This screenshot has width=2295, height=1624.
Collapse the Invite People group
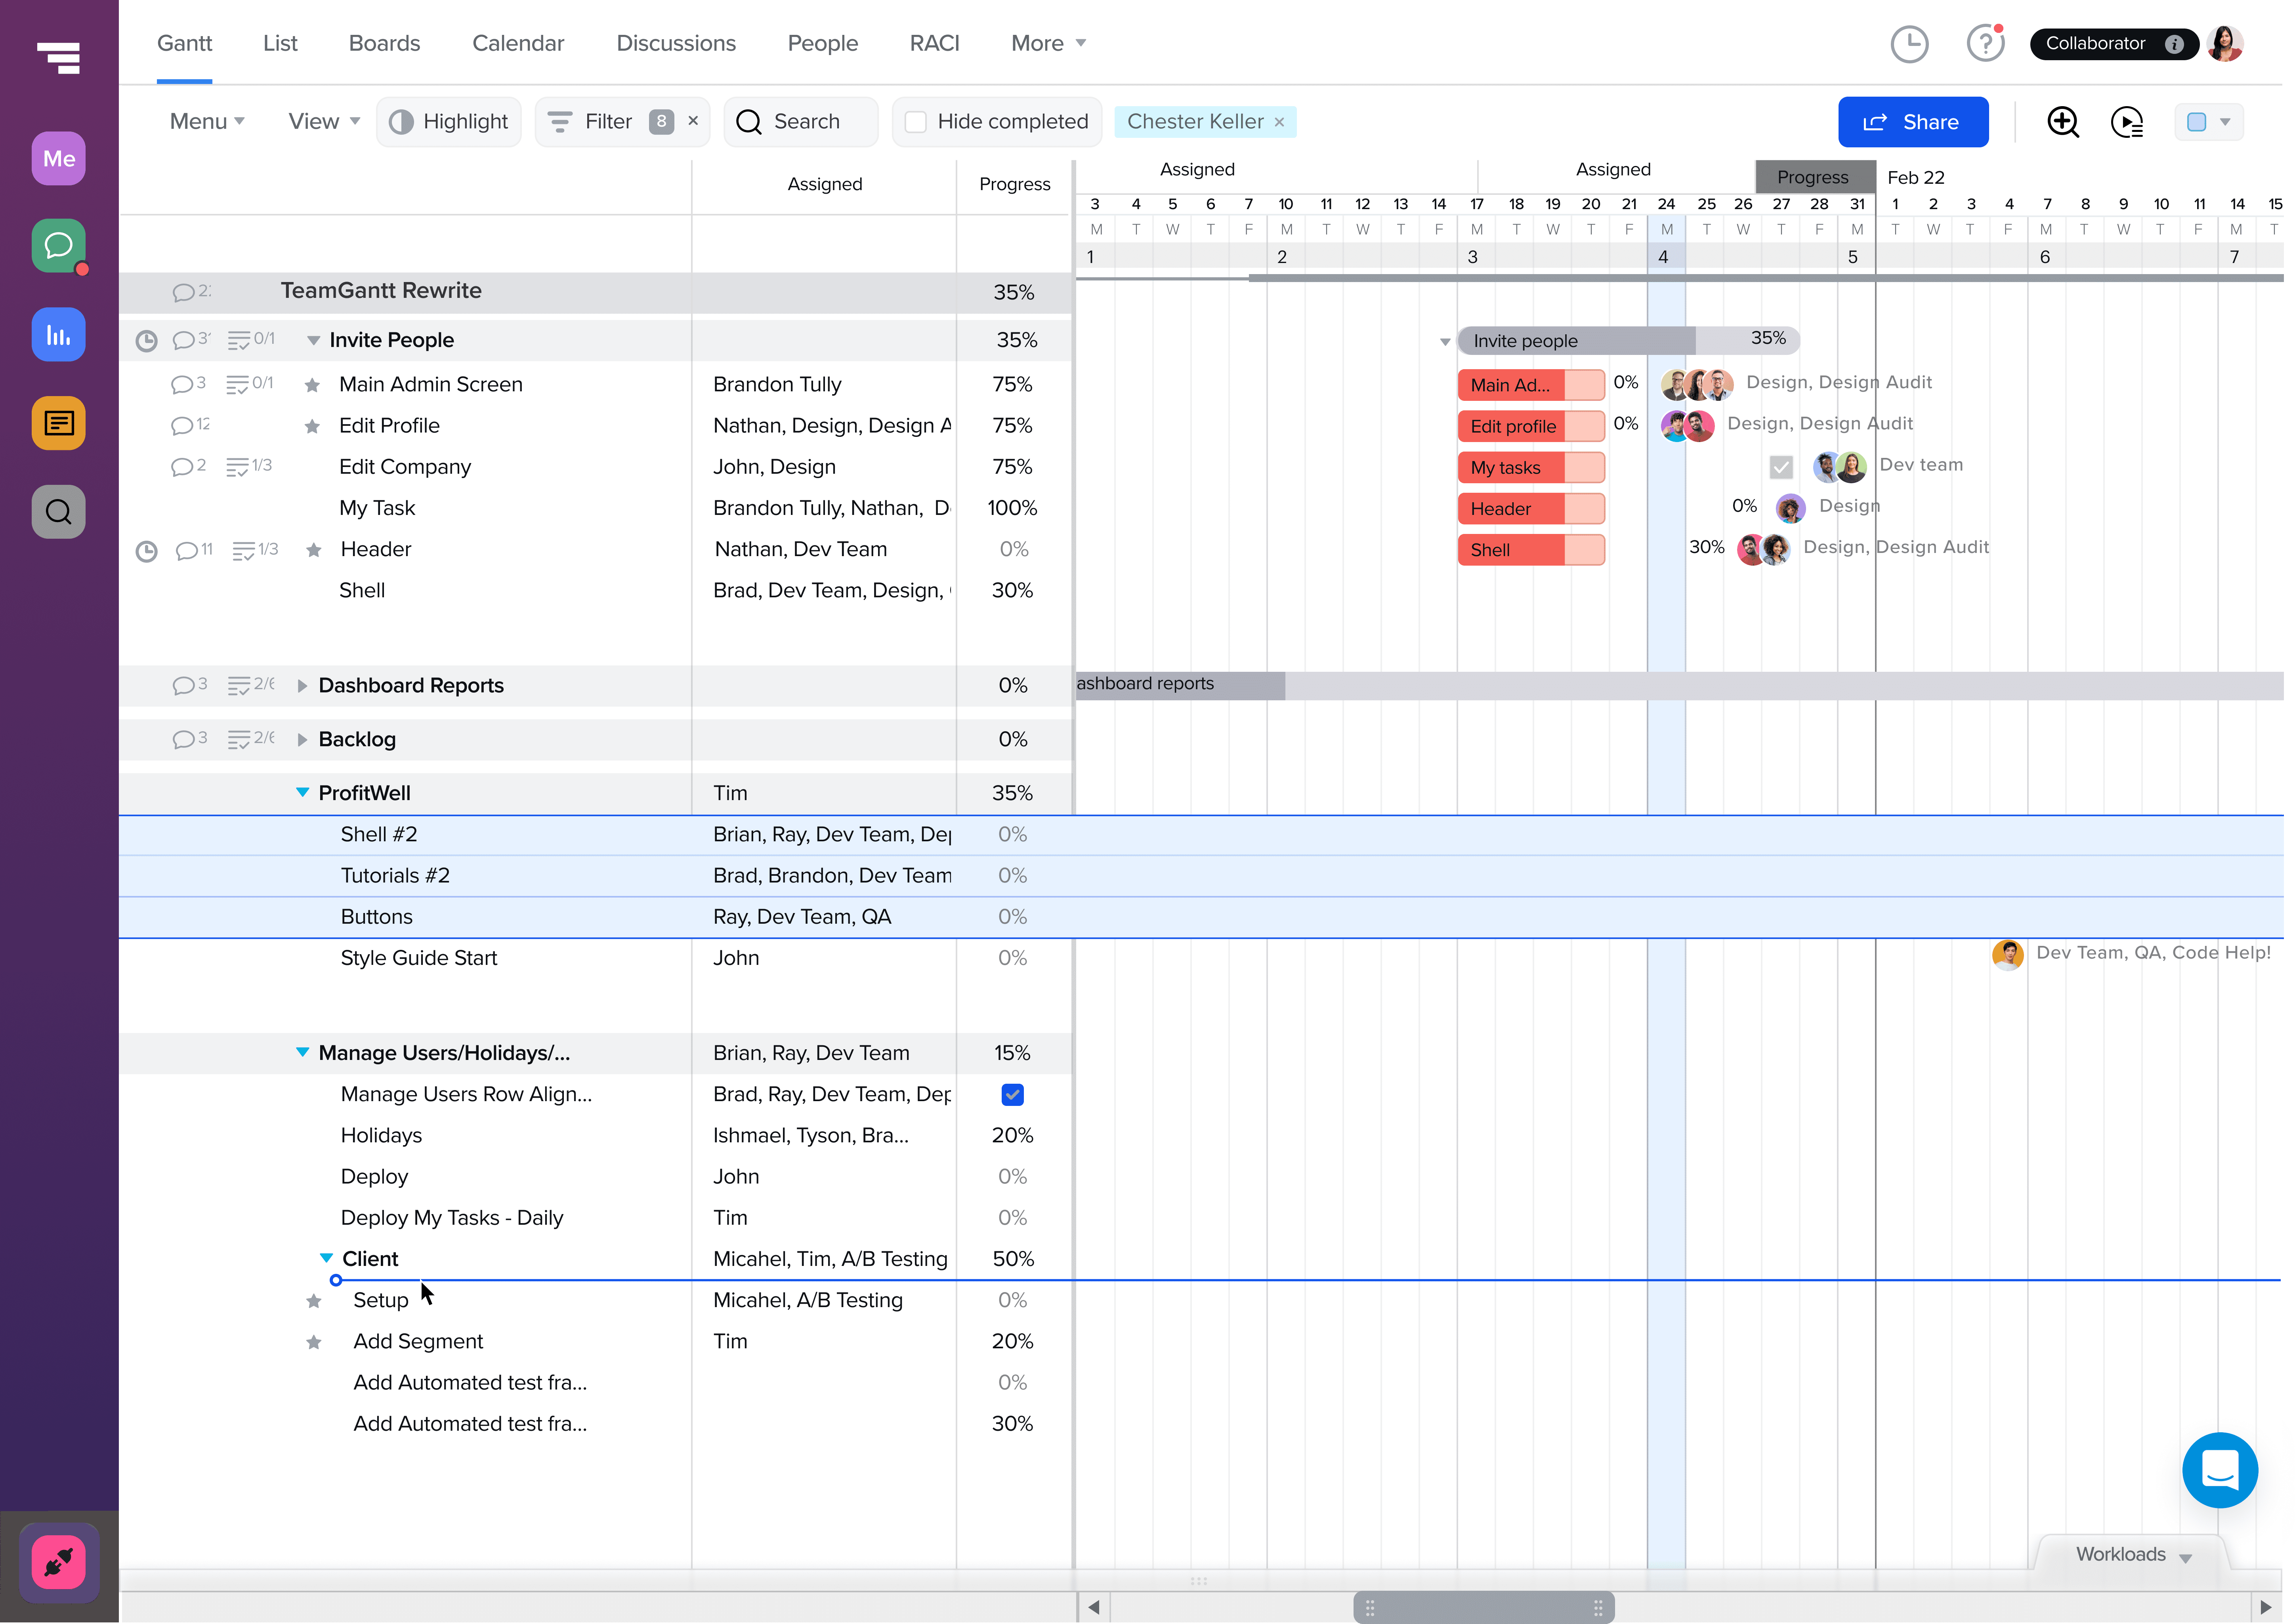[x=313, y=341]
